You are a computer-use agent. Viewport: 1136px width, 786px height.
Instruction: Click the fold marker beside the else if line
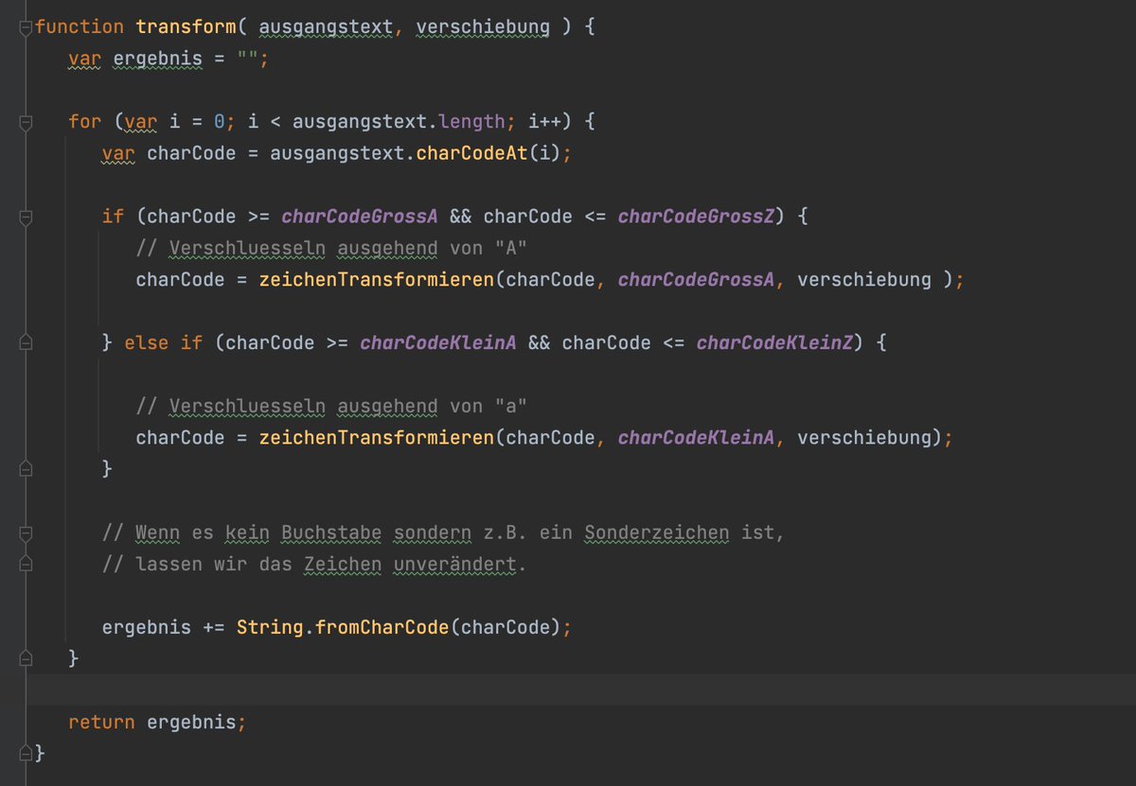pyautogui.click(x=27, y=342)
